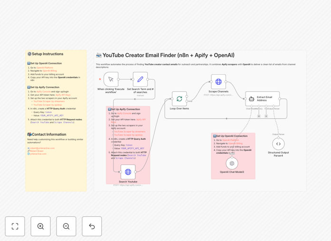Image resolution: width=331 pixels, height=241 pixels.
Task: Click the Extract Email Address output handle
Action: tap(280, 98)
